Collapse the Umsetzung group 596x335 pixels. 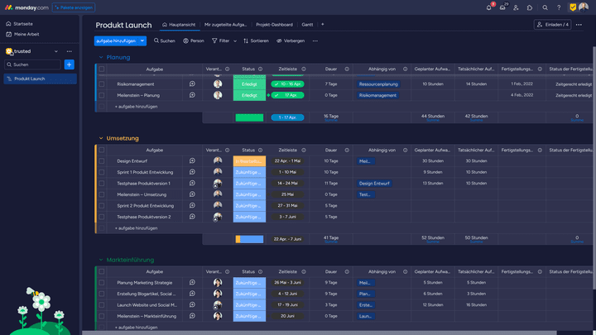101,138
